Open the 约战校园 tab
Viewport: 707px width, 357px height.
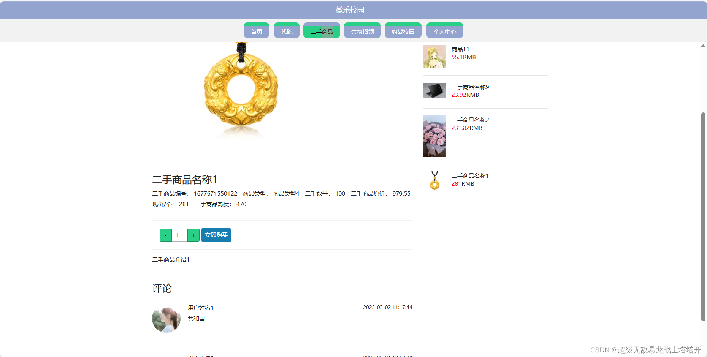[x=403, y=30]
